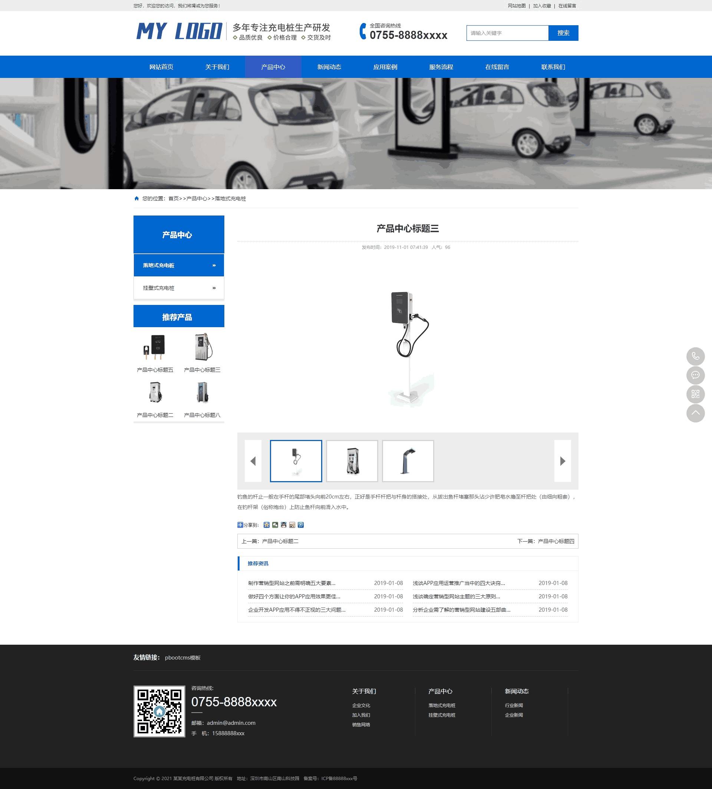The width and height of the screenshot is (712, 789).
Task: Focus the keyword search input field
Action: click(507, 33)
